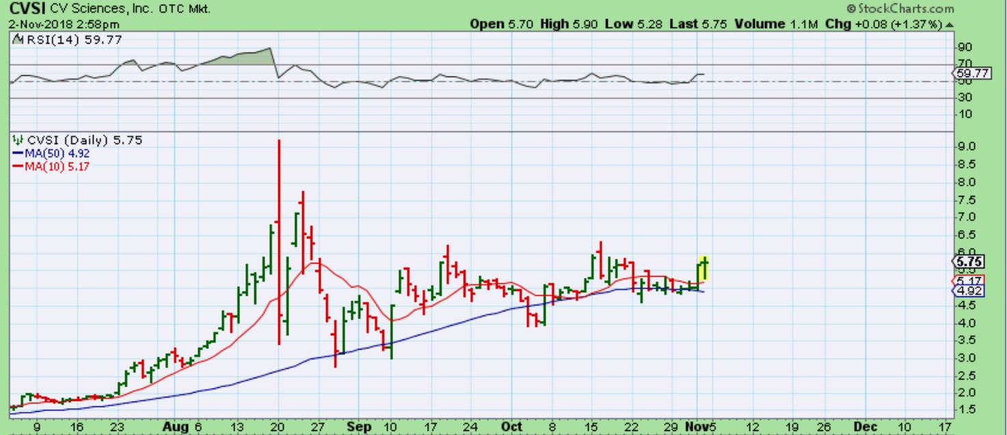This screenshot has width=1007, height=435.
Task: Click the up arrow after the Chg percentage
Action: point(950,24)
